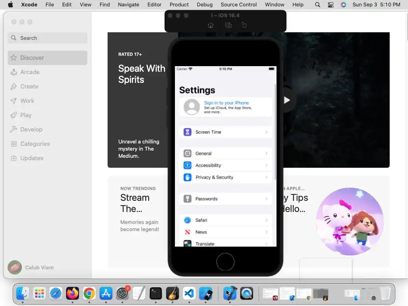Image resolution: width=408 pixels, height=306 pixels.
Task: Open Trash in the Dock
Action: (x=385, y=294)
